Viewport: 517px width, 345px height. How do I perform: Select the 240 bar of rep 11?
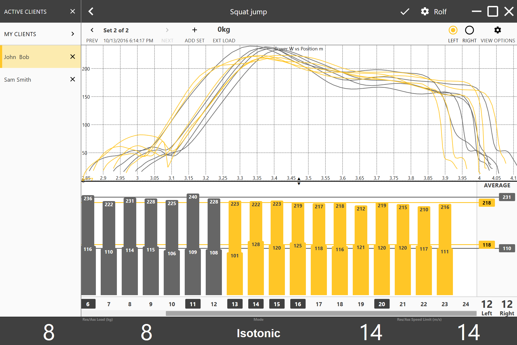pos(193,221)
